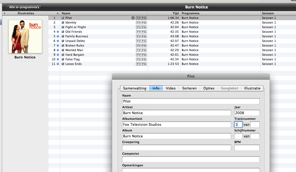Click the Componist field
Image resolution: width=296 pixels, height=172 pixels.
tap(191, 159)
